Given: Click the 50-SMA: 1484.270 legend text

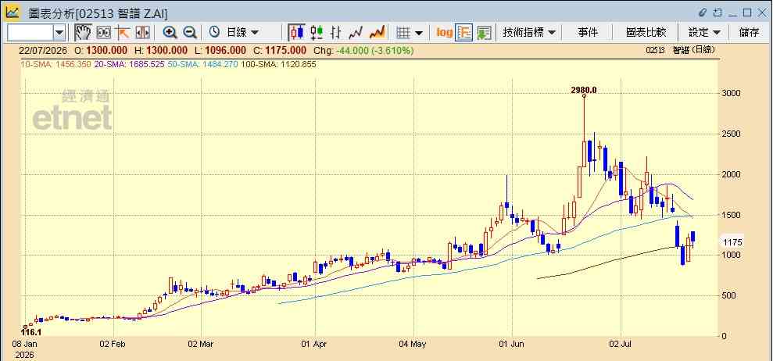Looking at the screenshot, I should [x=202, y=64].
